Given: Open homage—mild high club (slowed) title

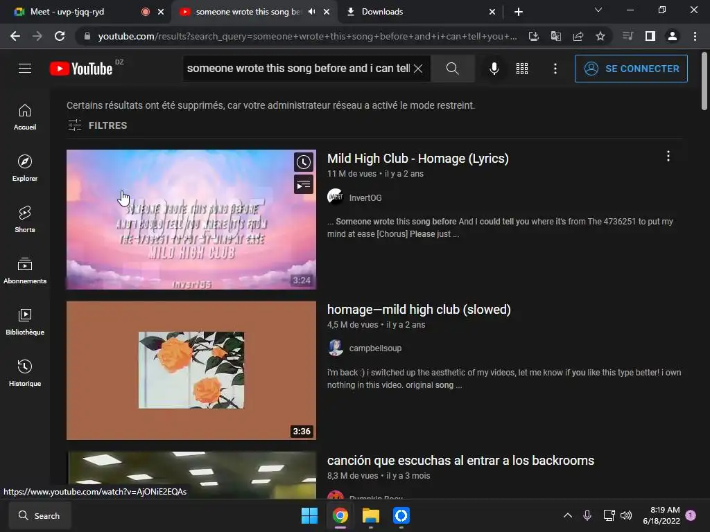Looking at the screenshot, I should pyautogui.click(x=419, y=310).
